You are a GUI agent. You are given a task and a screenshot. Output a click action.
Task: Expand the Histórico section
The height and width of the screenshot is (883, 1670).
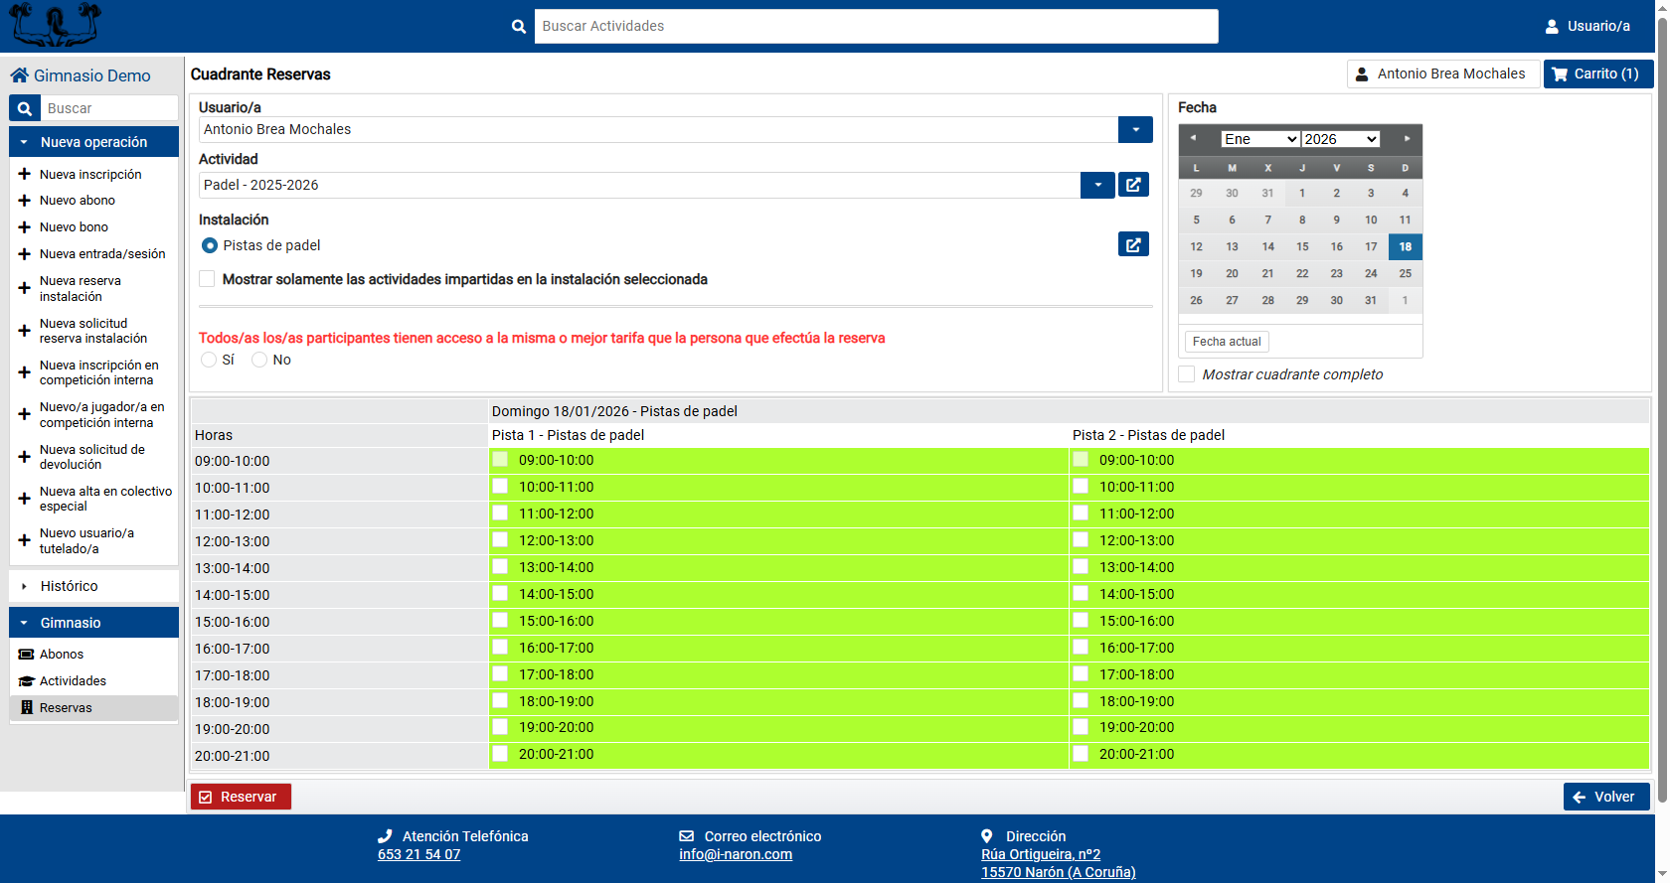click(69, 586)
